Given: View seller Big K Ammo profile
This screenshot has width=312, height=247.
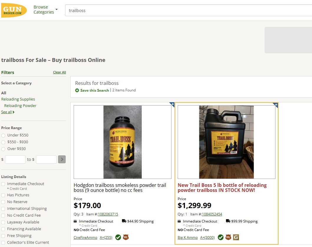Looking at the screenshot, I should click(x=188, y=238).
